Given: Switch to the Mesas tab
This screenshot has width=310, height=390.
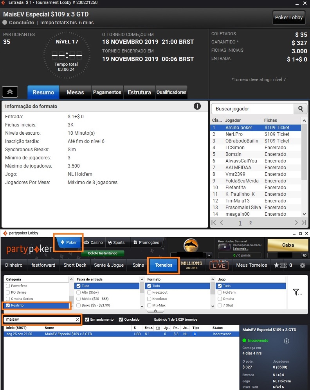Looking at the screenshot, I should (75, 92).
